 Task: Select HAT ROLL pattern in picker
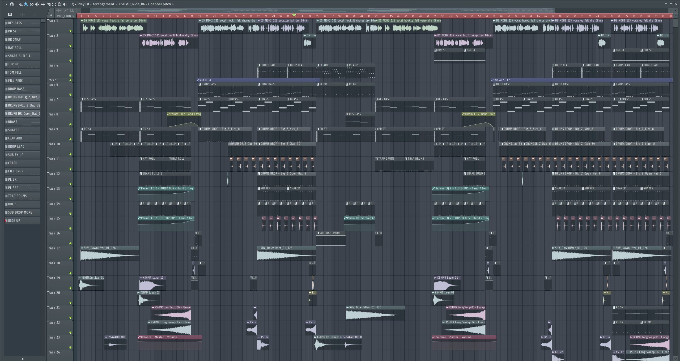(x=23, y=48)
